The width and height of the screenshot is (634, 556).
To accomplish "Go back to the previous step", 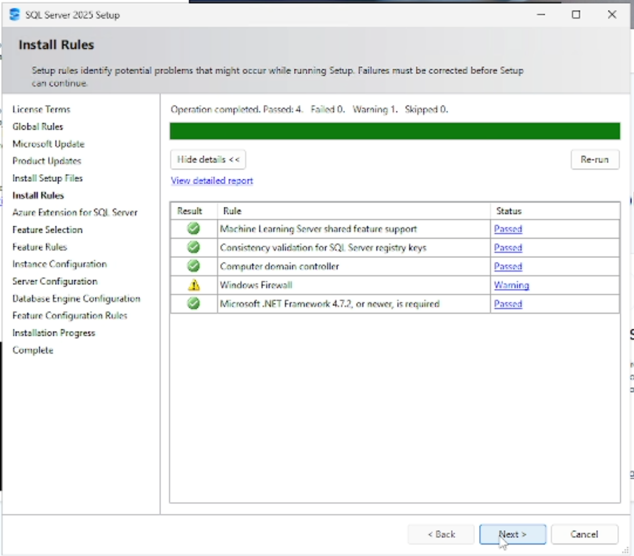I will click(x=440, y=534).
